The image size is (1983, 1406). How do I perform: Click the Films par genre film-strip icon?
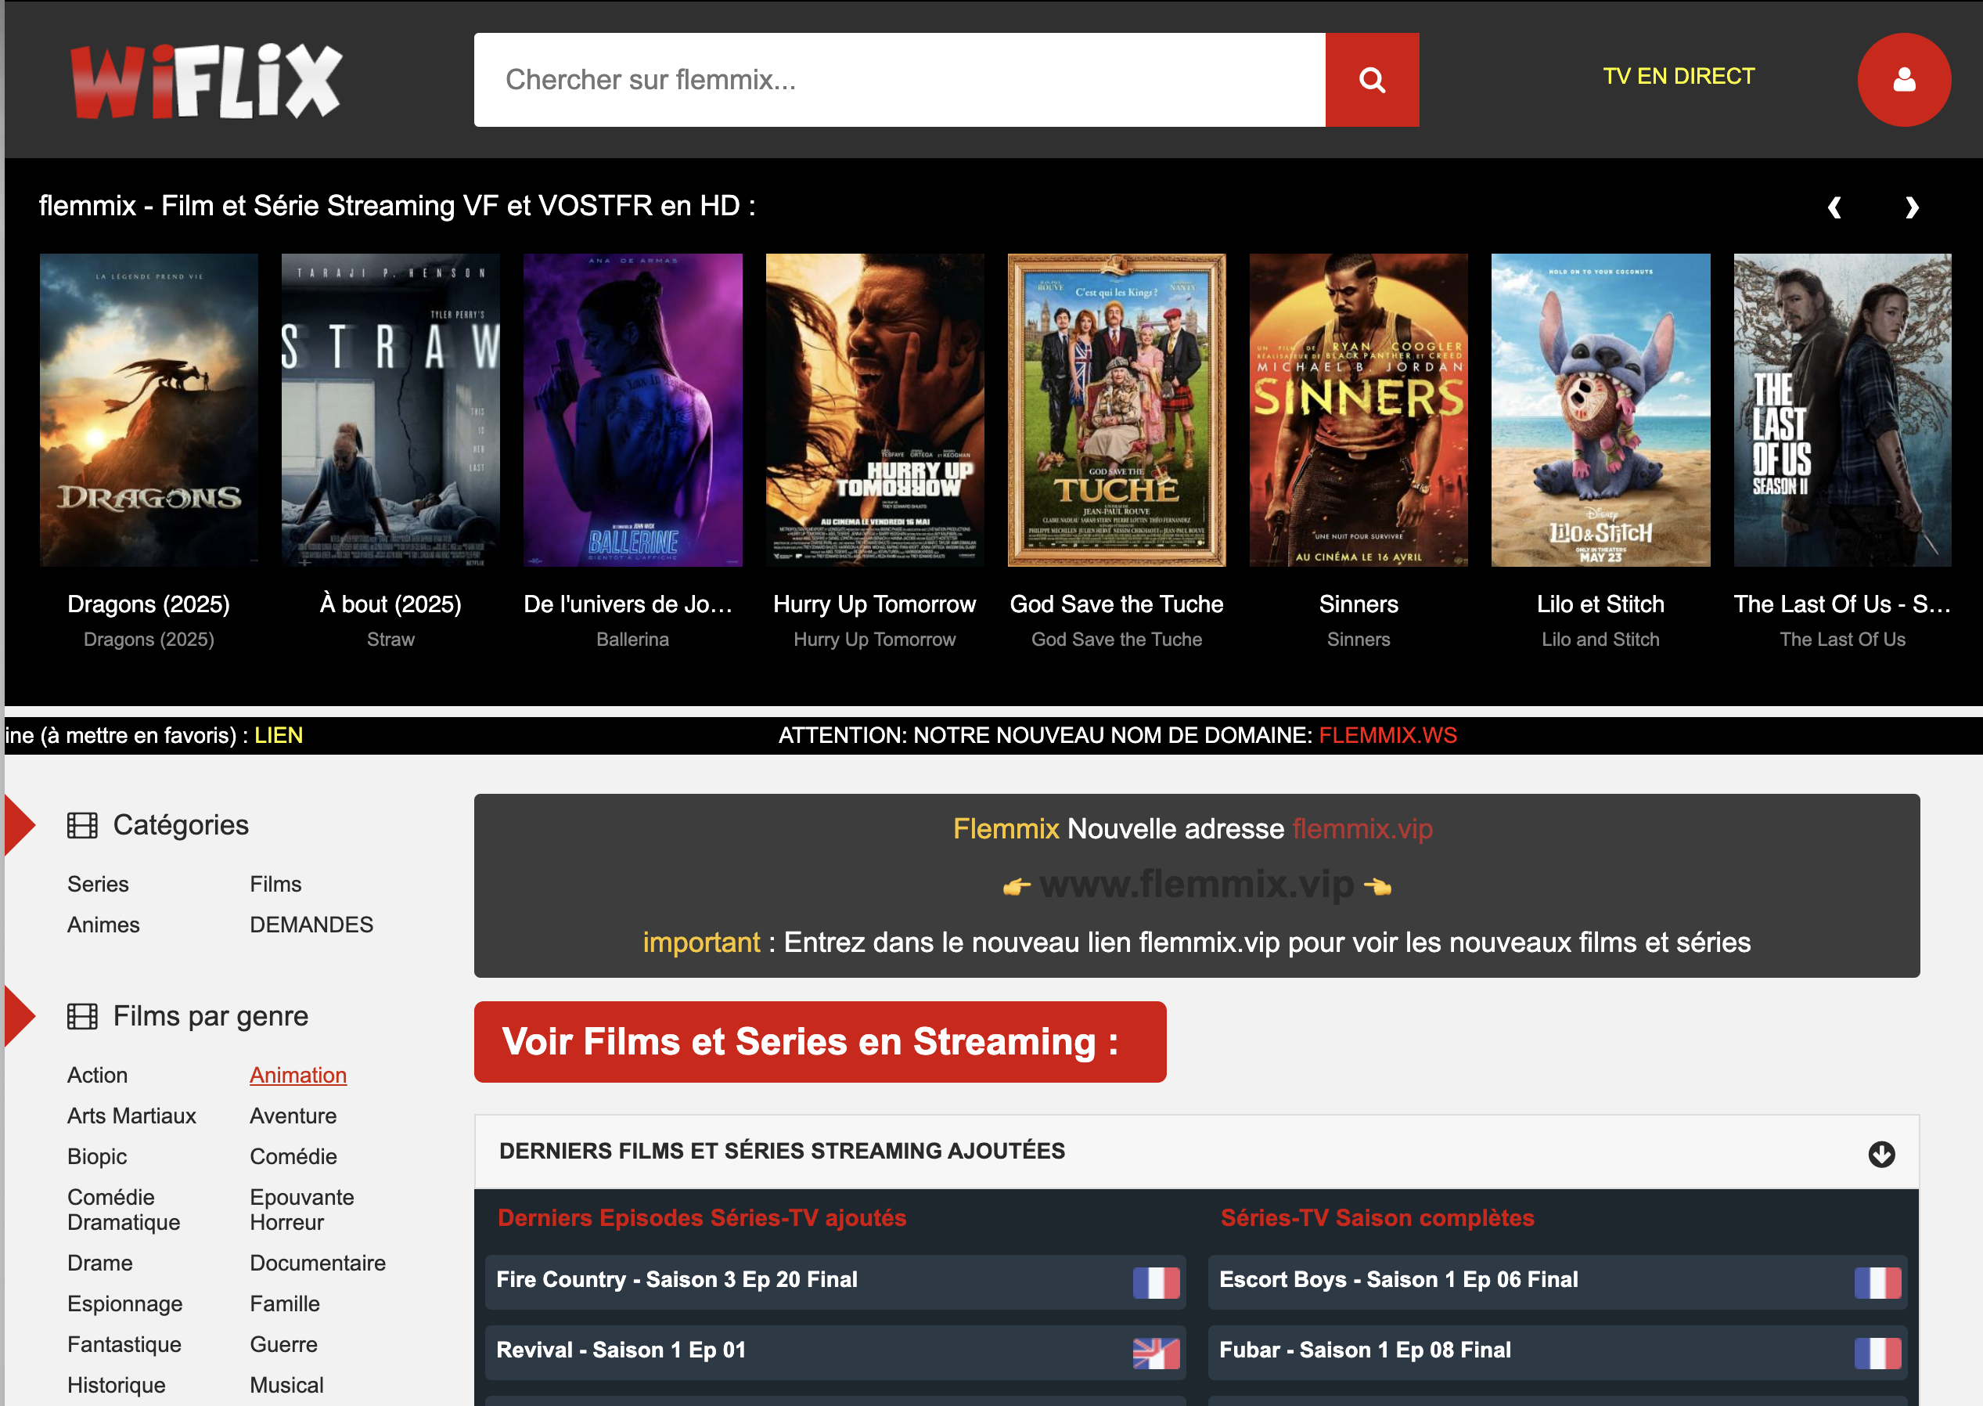[x=82, y=1016]
